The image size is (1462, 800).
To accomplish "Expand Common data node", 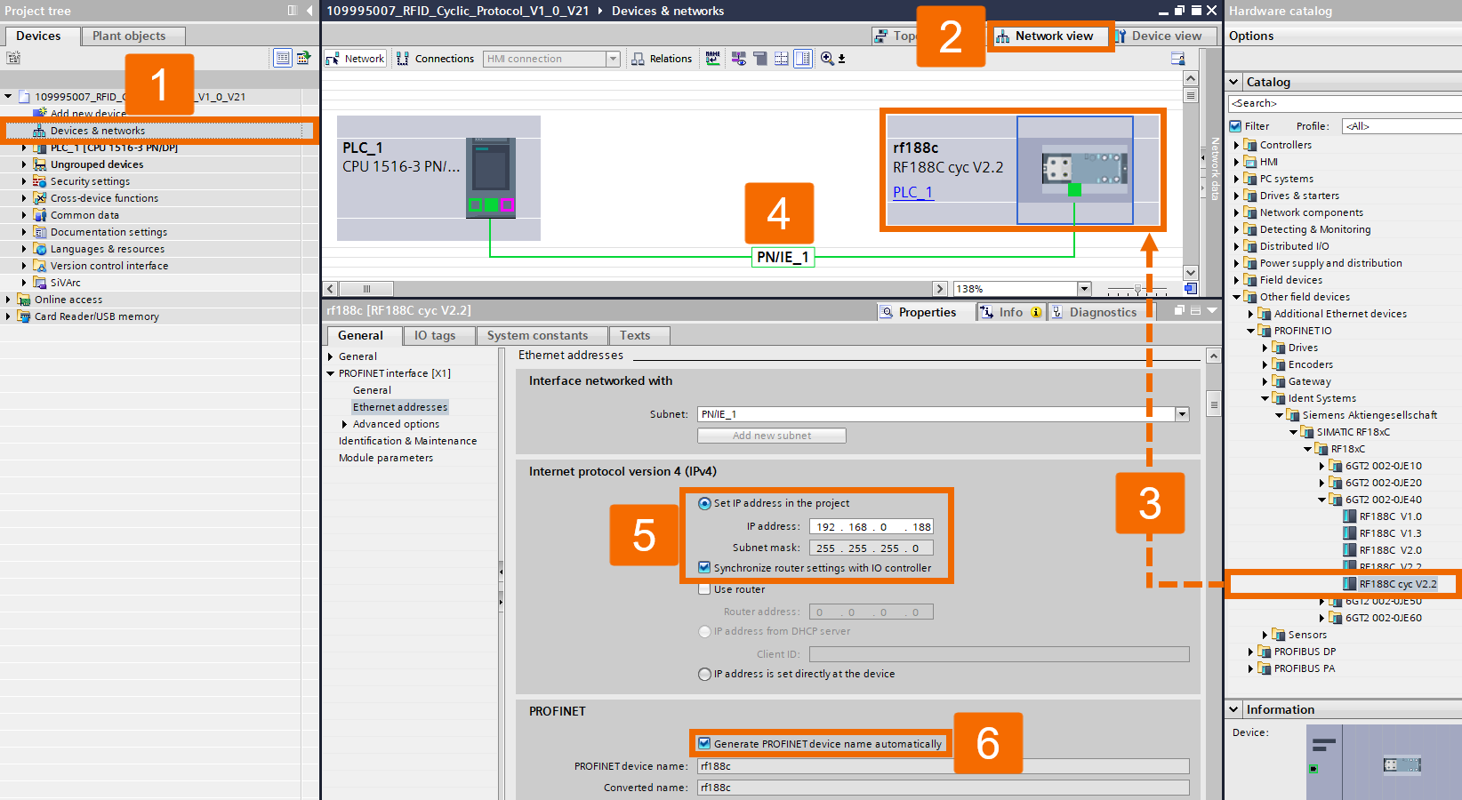I will point(24,215).
